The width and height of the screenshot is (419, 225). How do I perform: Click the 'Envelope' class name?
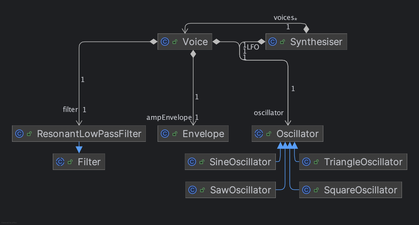pyautogui.click(x=203, y=134)
